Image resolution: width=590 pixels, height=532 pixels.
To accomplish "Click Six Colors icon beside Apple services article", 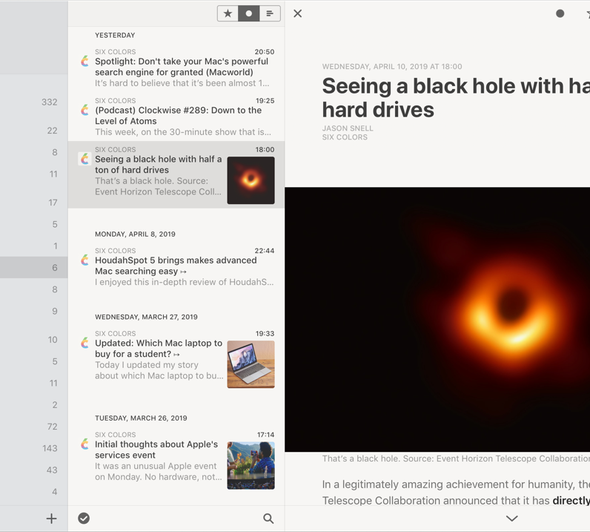I will point(85,444).
